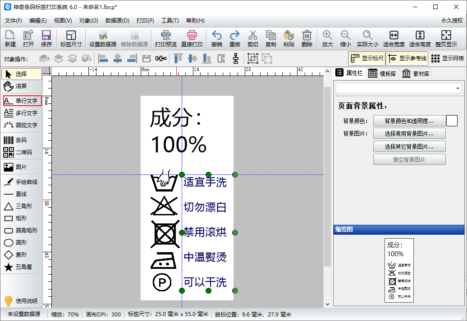Select the 手绘曲线 freehand curve tool
This screenshot has height=321, width=467.
pyautogui.click(x=21, y=182)
